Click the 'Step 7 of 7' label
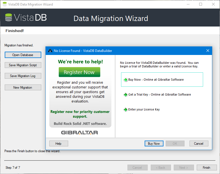The width and height of the screenshot is (220, 174). [x=13, y=168]
